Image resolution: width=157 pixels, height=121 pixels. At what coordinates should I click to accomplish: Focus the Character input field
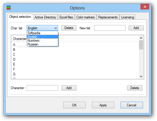[x=42, y=88]
